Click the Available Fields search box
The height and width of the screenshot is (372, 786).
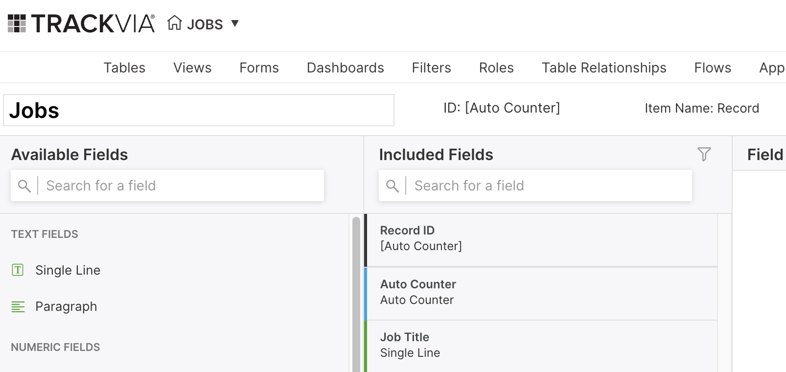click(x=167, y=186)
